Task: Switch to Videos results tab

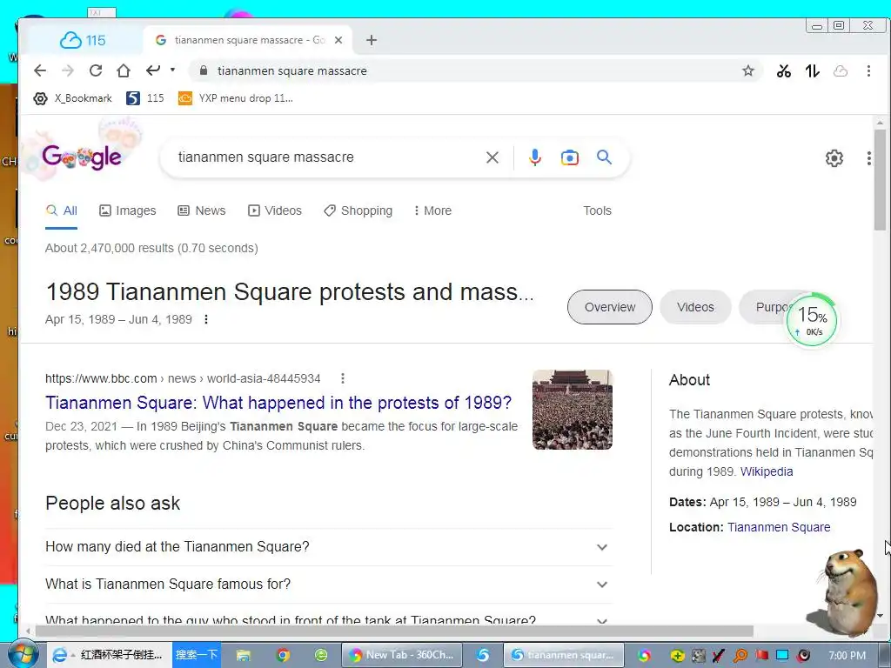Action: point(275,210)
